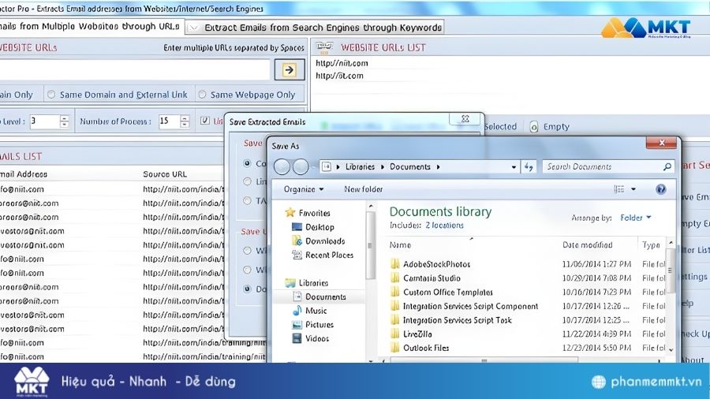
Task: Open Downloads in navigation pane
Action: tap(319, 241)
